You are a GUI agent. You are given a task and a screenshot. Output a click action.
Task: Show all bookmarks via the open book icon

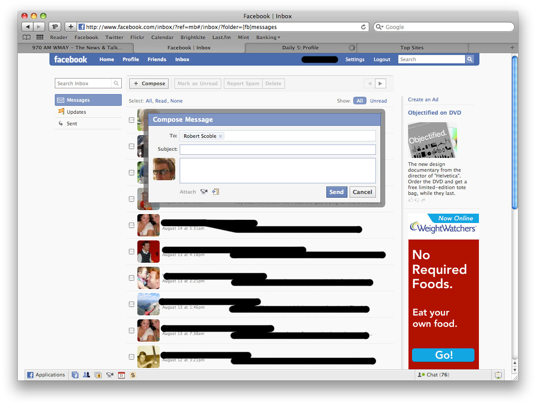[x=27, y=37]
